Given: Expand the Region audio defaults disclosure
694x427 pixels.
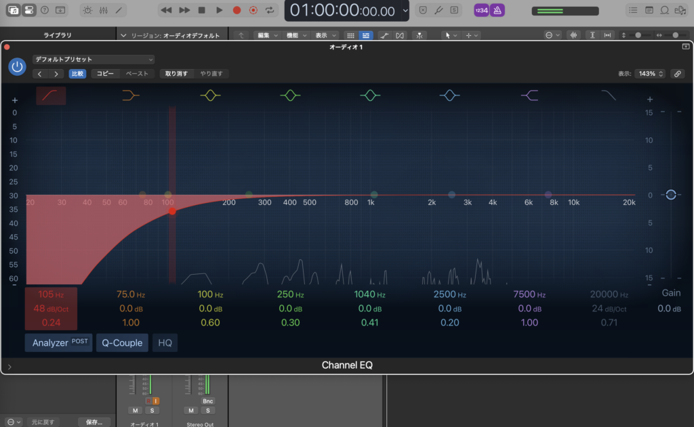Looking at the screenshot, I should (x=123, y=35).
